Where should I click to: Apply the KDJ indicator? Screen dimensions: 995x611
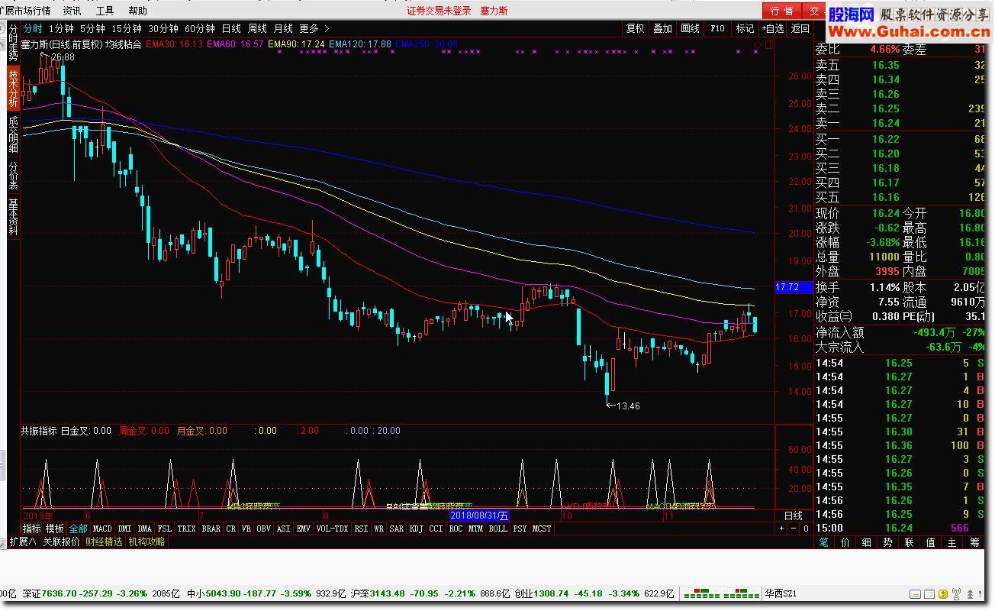pos(417,529)
